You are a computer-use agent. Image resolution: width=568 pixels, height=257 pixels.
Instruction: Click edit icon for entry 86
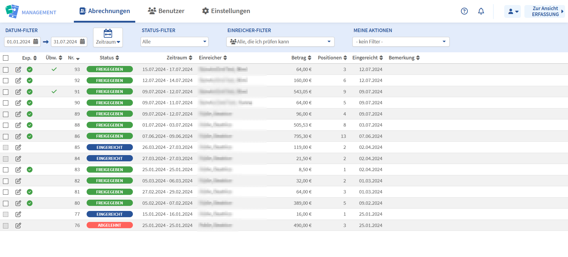[18, 136]
